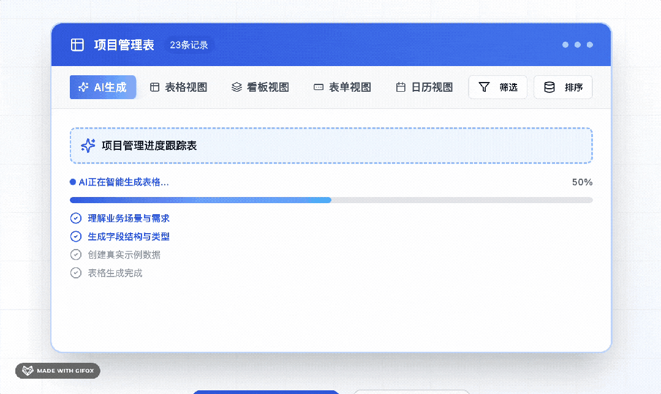Image resolution: width=661 pixels, height=394 pixels.
Task: Click the 表格视图 grid icon
Action: [154, 87]
